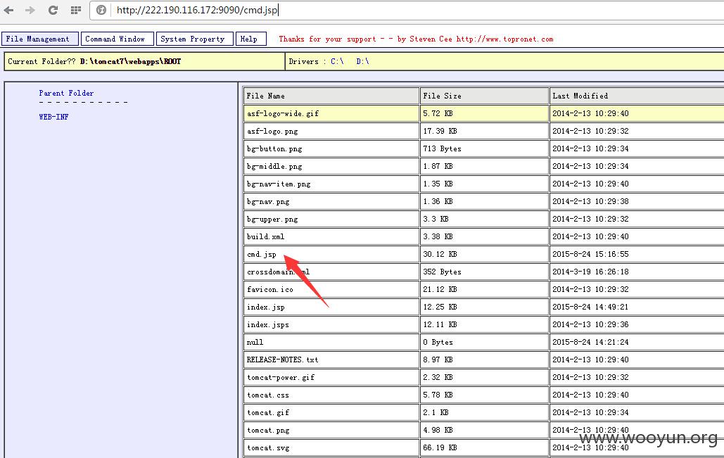Click date 2014-3-19 16:26:18
Viewport: 724px width, 458px height.
click(590, 272)
